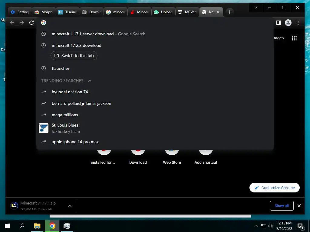Click the St. Louis Blues team logo
Image resolution: width=310 pixels, height=232 pixels.
coord(44,128)
